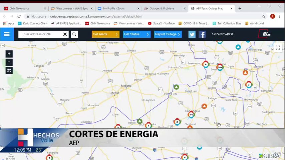Reload the outage map page

tap(19, 16)
